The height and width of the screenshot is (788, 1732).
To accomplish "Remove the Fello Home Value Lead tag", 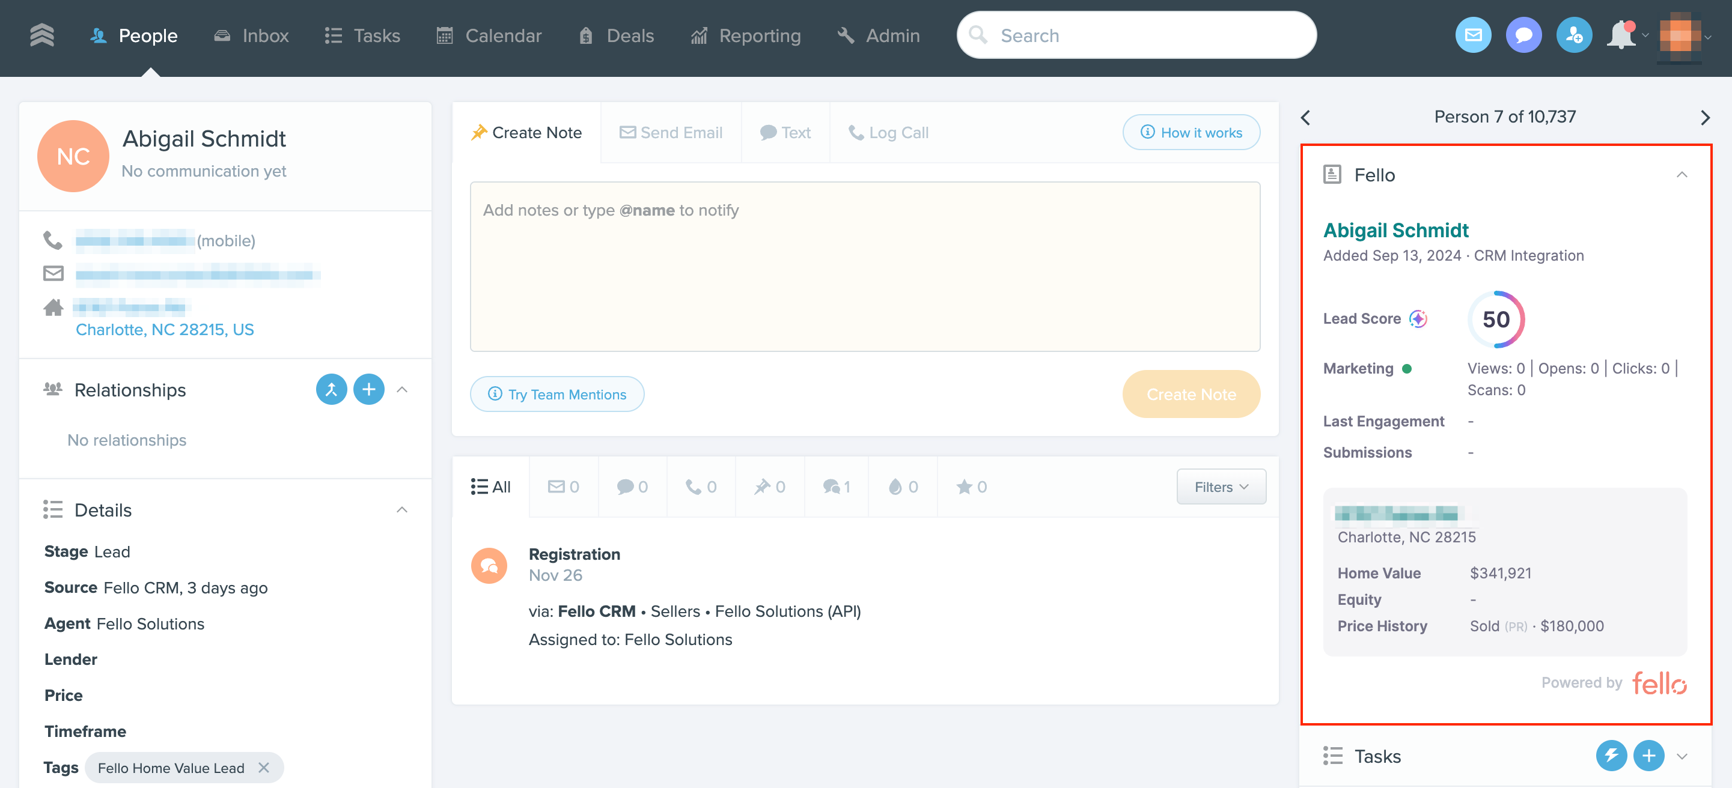I will click(264, 767).
